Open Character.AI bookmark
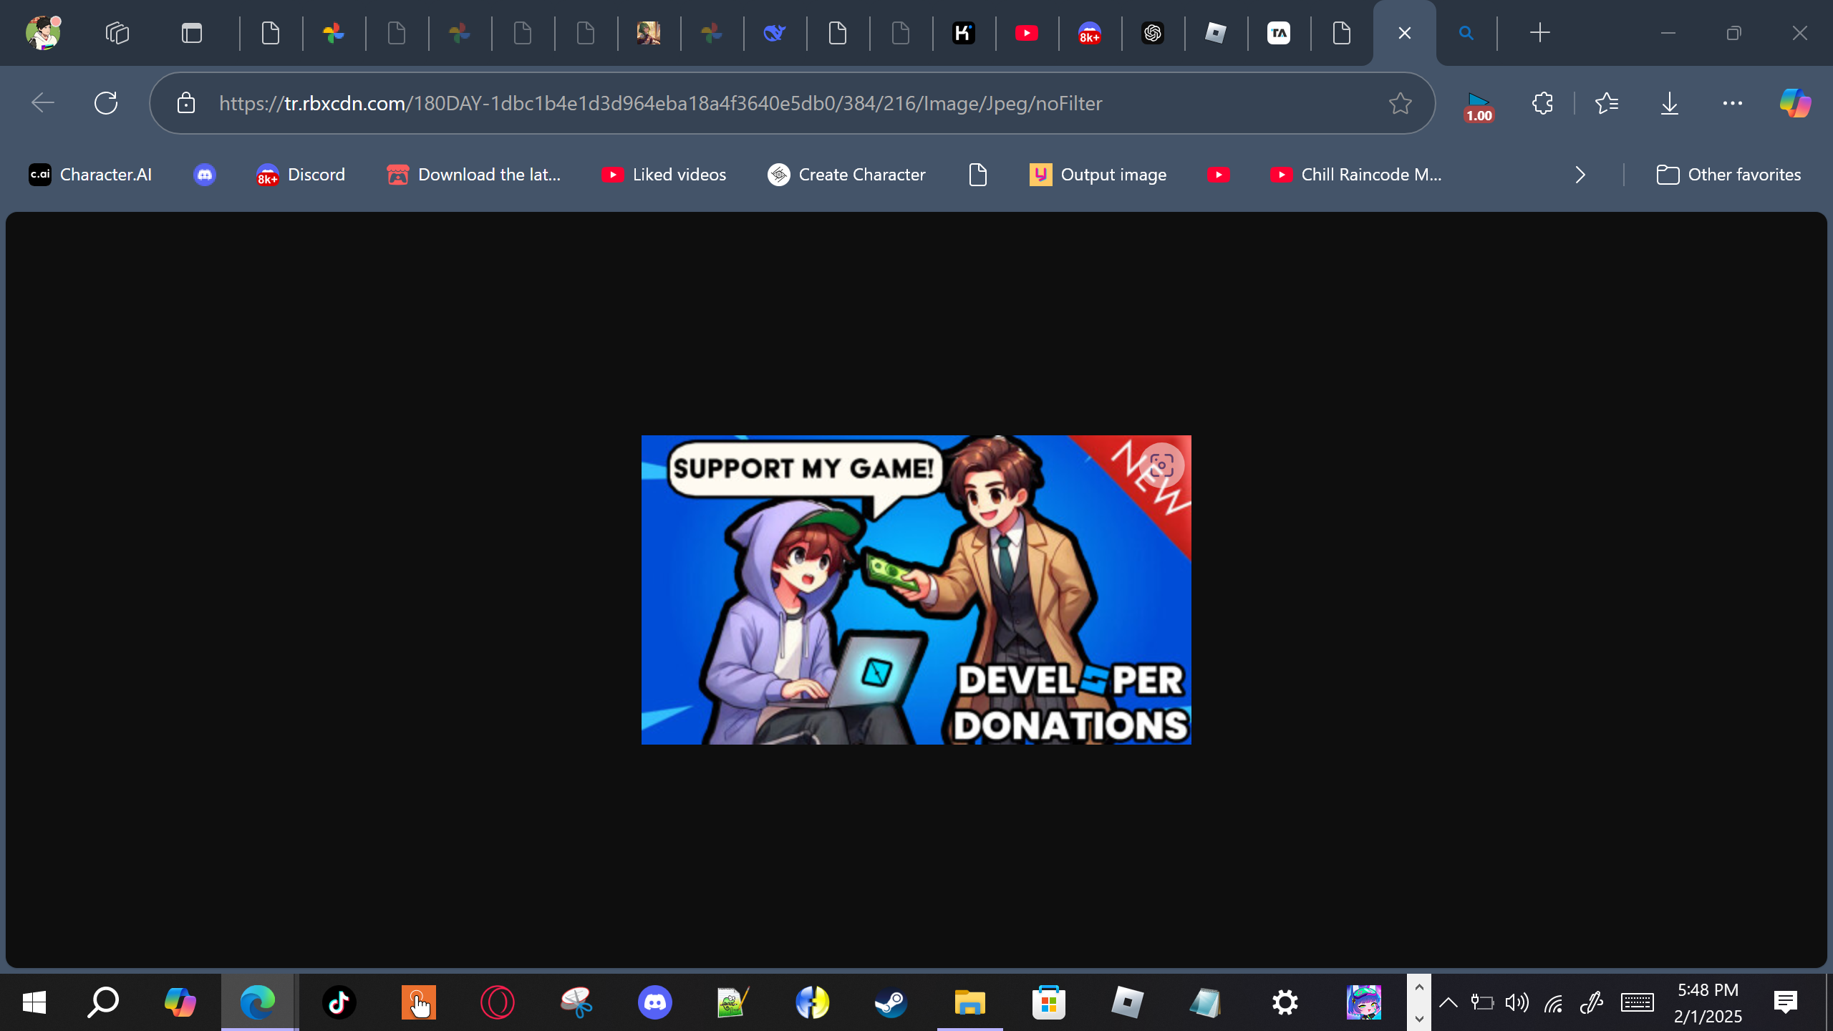The width and height of the screenshot is (1833, 1031). [x=90, y=175]
